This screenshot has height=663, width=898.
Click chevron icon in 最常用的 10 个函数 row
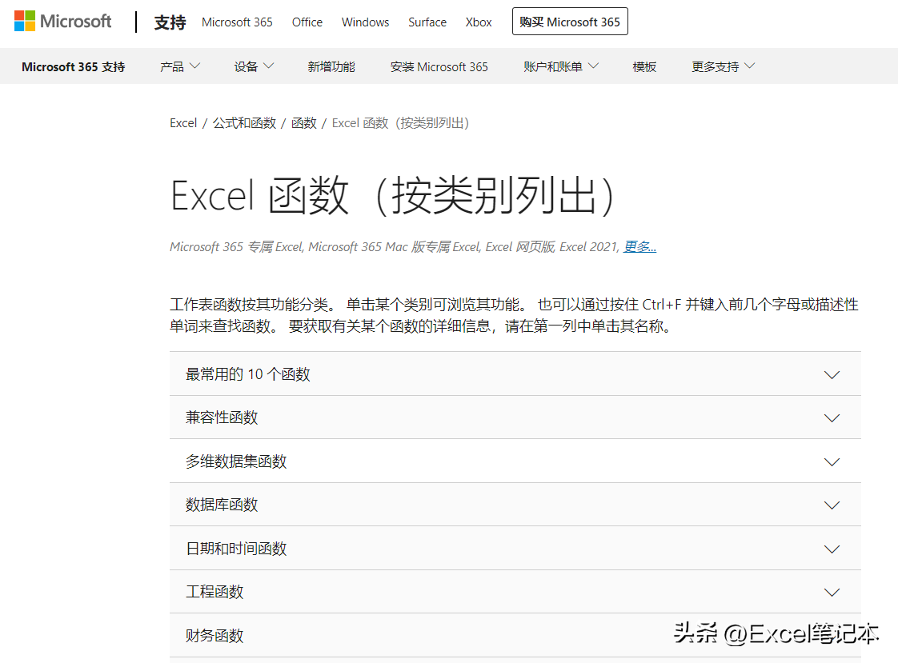(832, 375)
